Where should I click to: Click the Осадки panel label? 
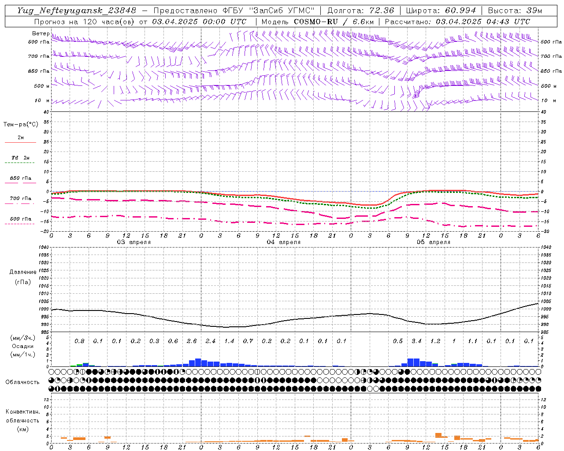(22, 346)
